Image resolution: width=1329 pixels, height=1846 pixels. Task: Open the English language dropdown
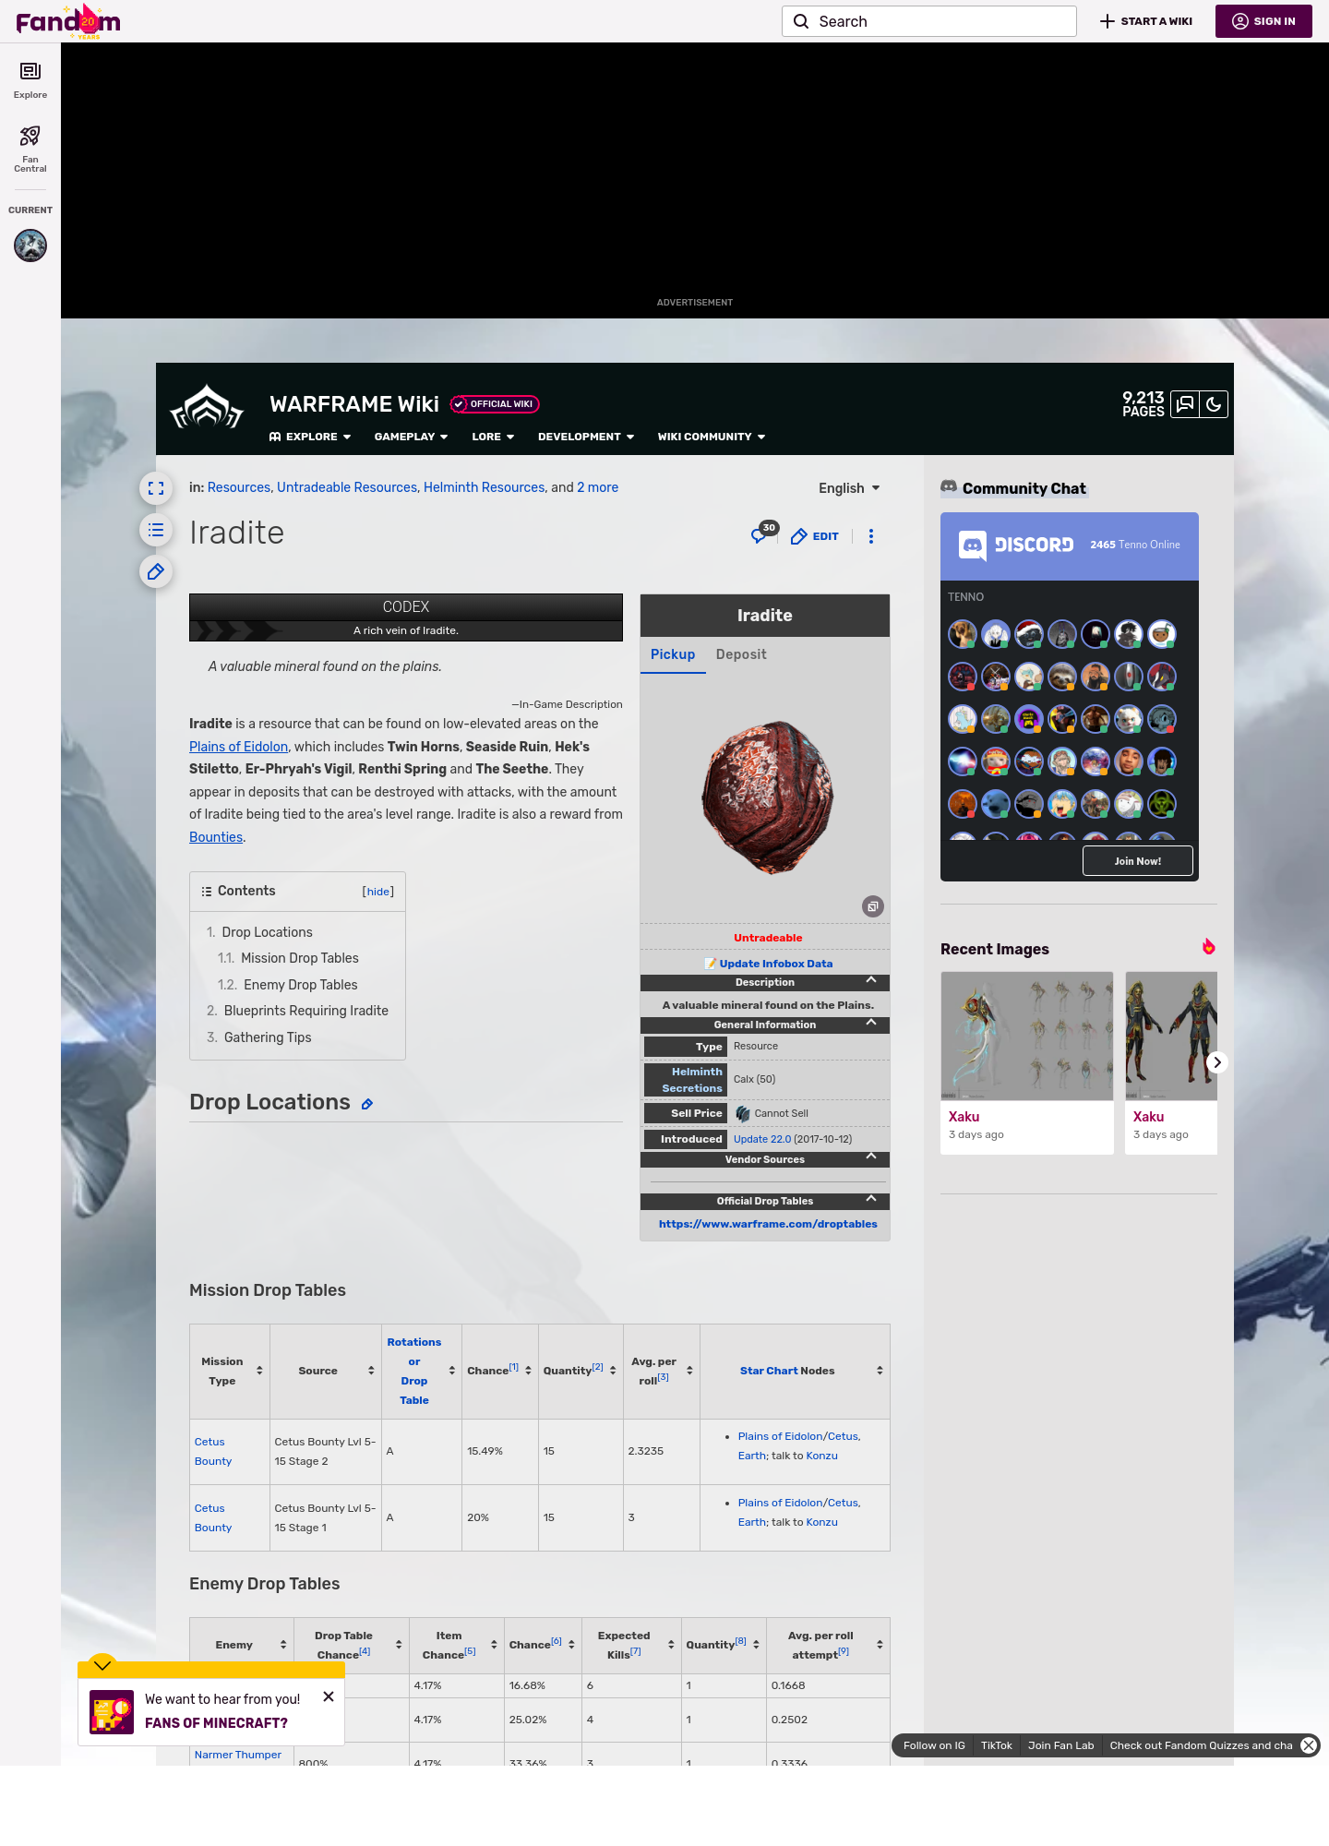pyautogui.click(x=849, y=488)
